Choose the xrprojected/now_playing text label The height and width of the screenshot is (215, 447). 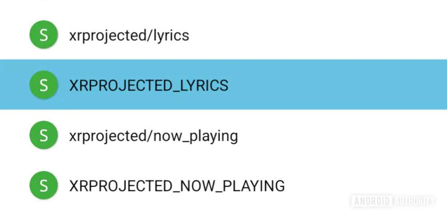point(154,135)
